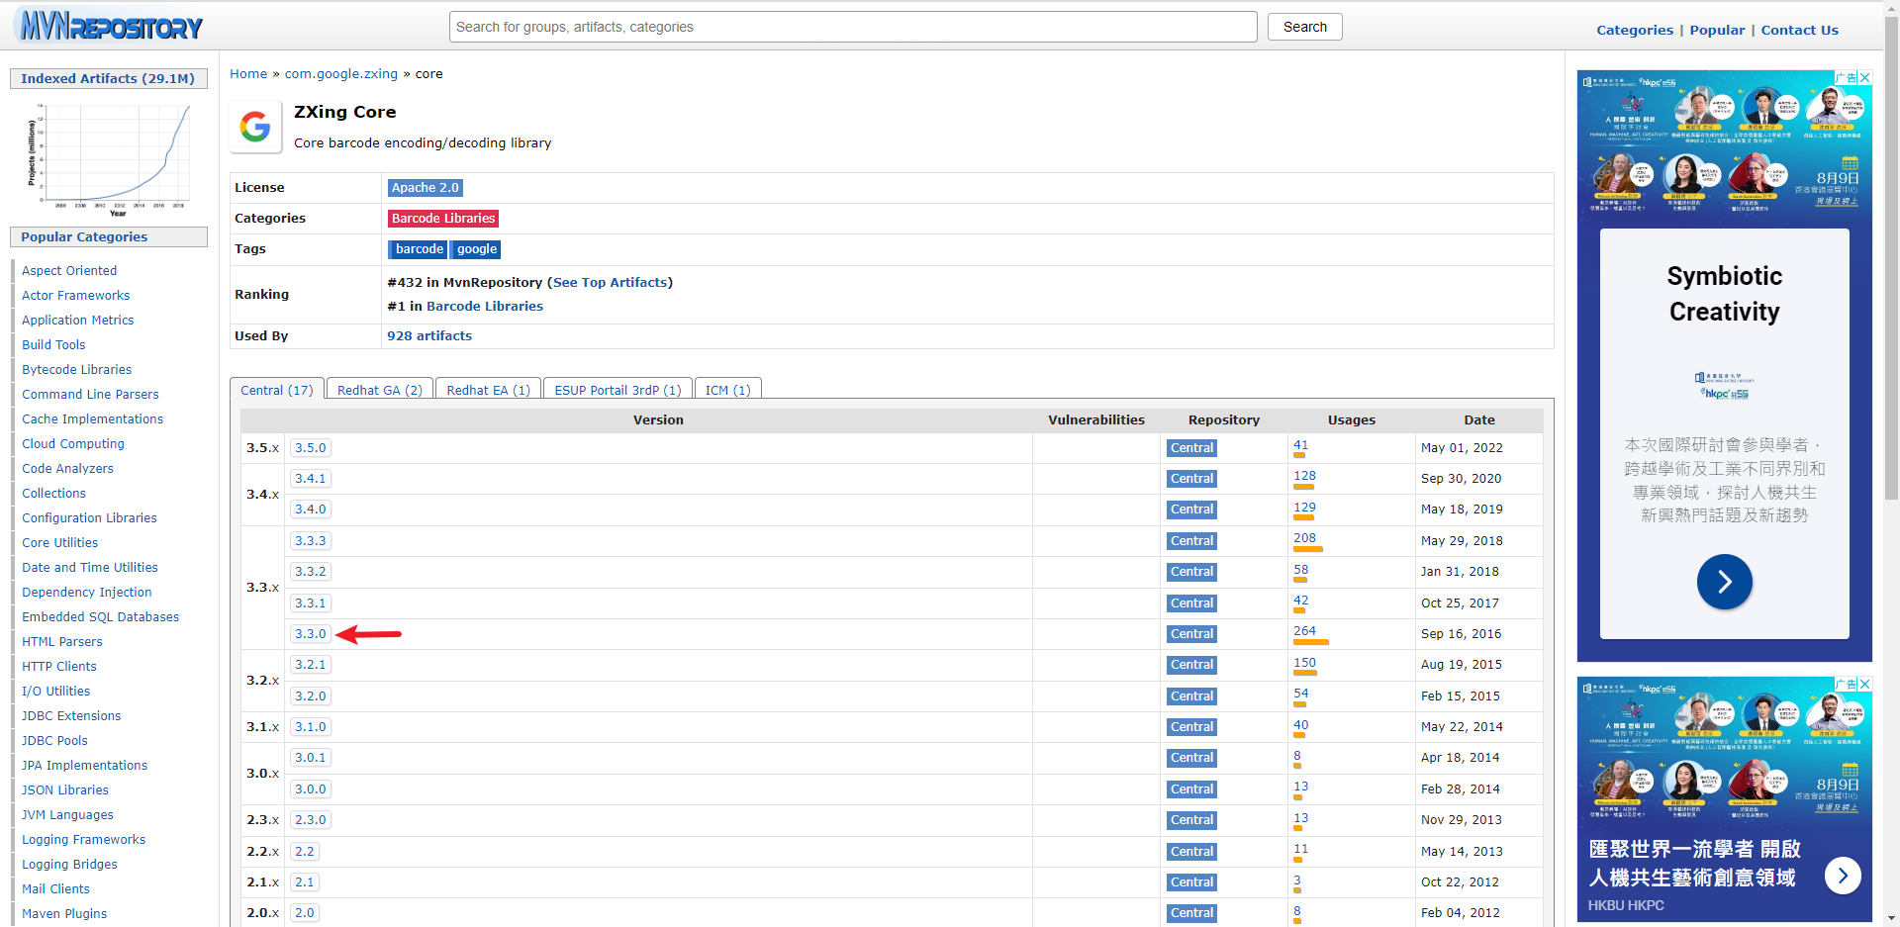Open JSON Libraries category

[x=65, y=789]
